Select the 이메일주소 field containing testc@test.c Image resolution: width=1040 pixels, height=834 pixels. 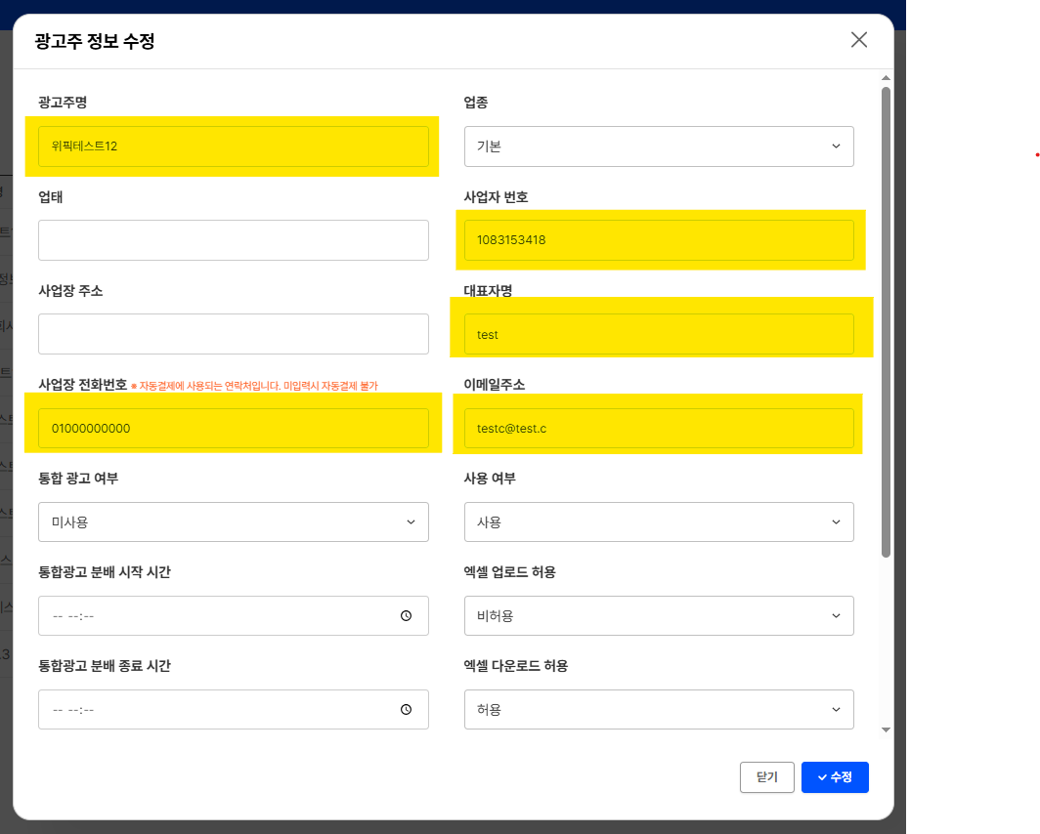659,428
